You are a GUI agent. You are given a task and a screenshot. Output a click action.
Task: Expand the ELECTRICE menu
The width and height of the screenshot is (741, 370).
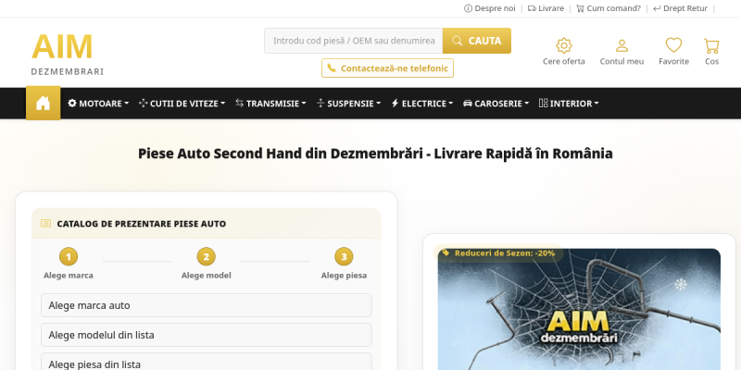422,104
